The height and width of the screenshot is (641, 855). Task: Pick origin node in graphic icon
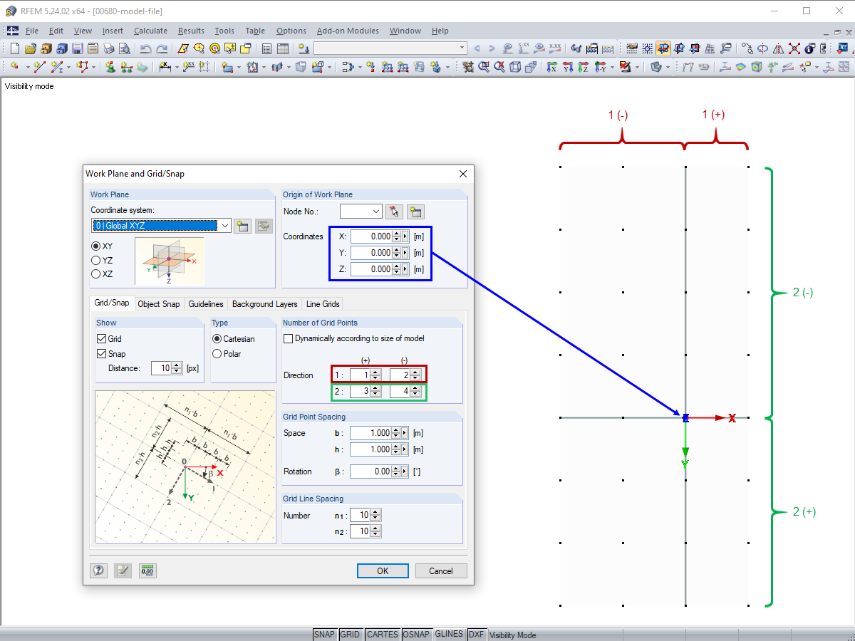click(x=394, y=212)
